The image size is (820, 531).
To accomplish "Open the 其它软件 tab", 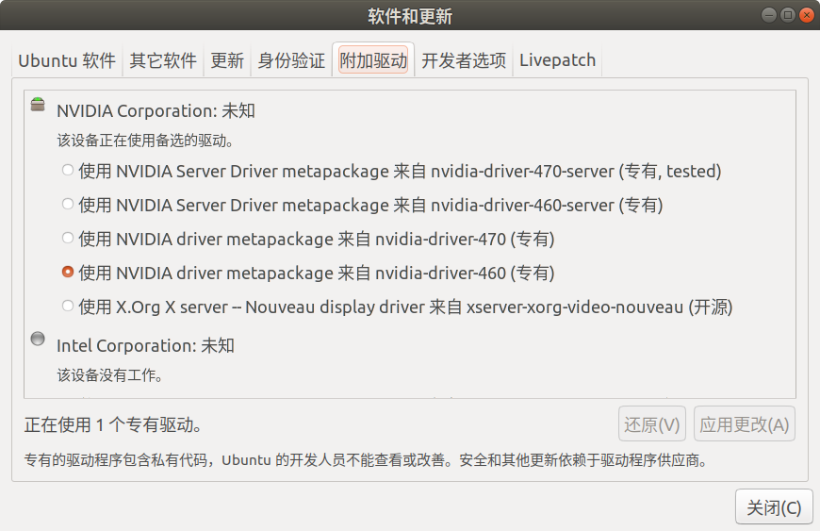I will 163,60.
